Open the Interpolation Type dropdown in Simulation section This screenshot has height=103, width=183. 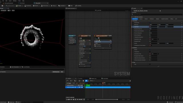[x=154, y=39]
